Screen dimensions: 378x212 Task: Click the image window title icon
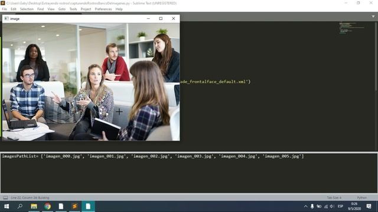pos(6,18)
